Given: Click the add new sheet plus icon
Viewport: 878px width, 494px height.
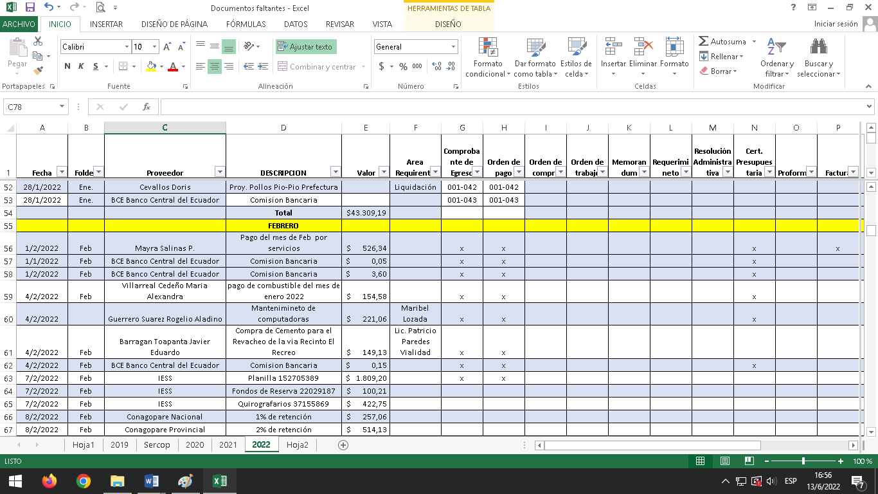Looking at the screenshot, I should pyautogui.click(x=343, y=445).
